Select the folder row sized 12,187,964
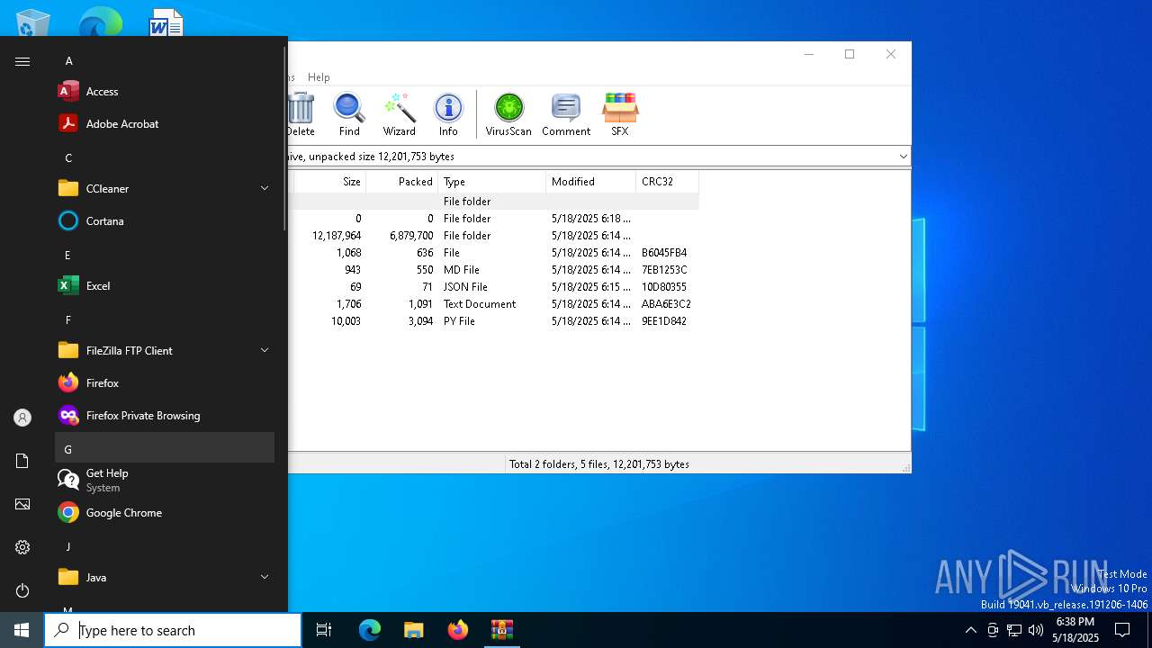This screenshot has width=1152, height=648. click(493, 236)
